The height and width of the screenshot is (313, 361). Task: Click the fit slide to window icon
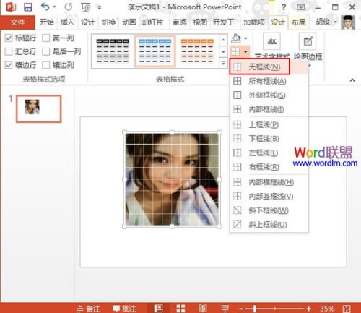point(347,309)
